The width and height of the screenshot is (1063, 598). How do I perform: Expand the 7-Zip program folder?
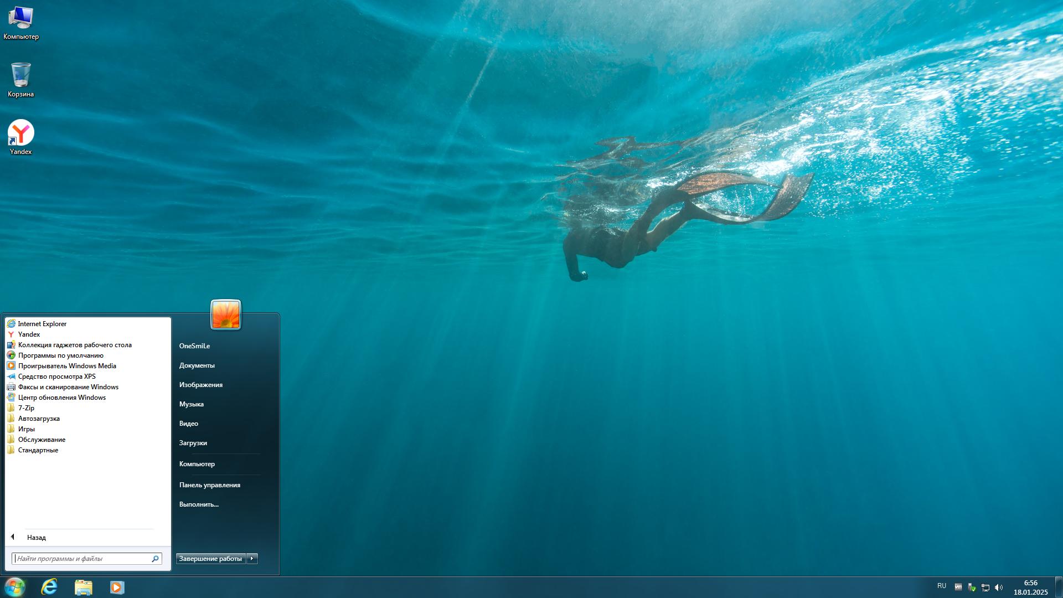point(26,408)
